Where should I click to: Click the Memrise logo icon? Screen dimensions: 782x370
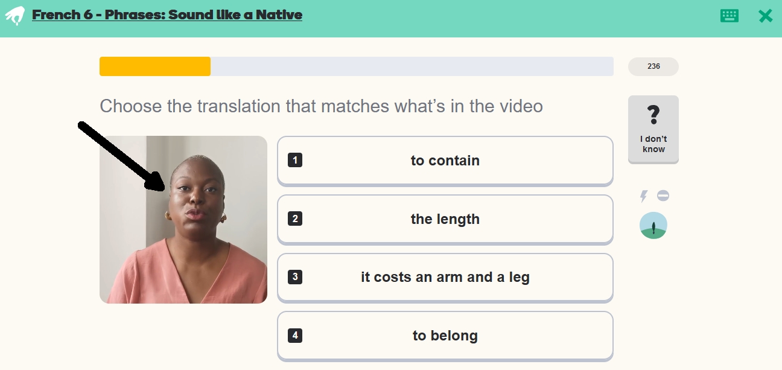[x=15, y=16]
